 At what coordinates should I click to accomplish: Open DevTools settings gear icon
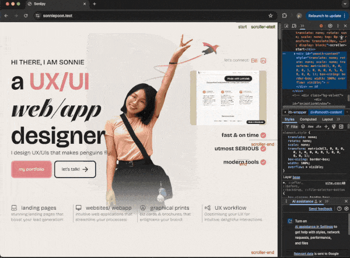(x=330, y=26)
